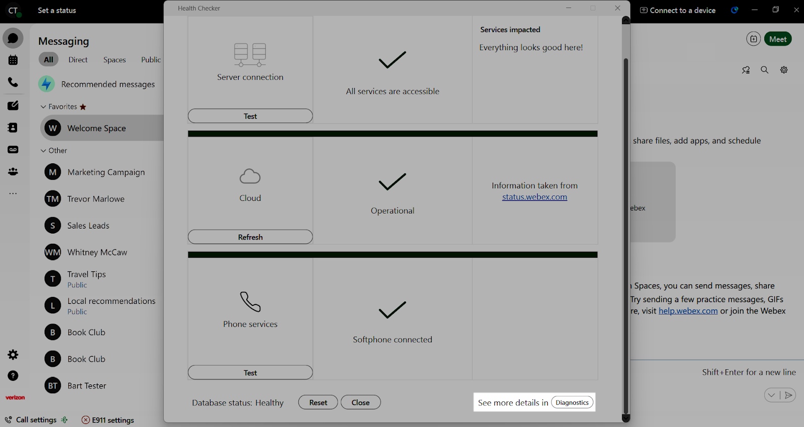804x427 pixels.
Task: Click Set a status
Action: [57, 11]
